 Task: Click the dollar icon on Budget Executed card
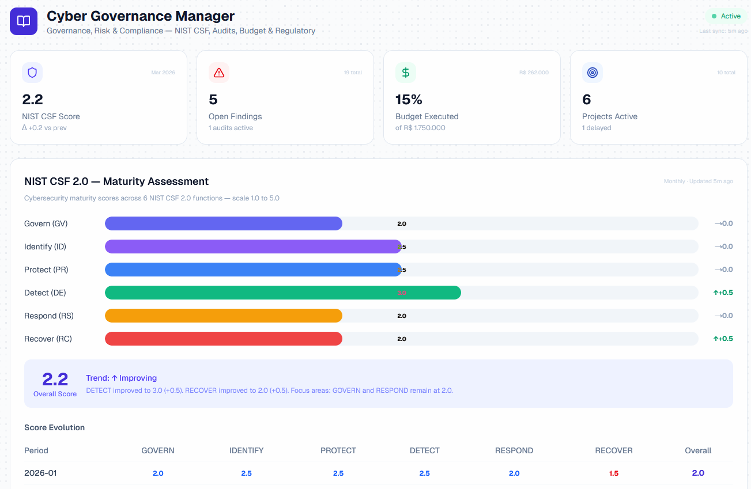(405, 72)
